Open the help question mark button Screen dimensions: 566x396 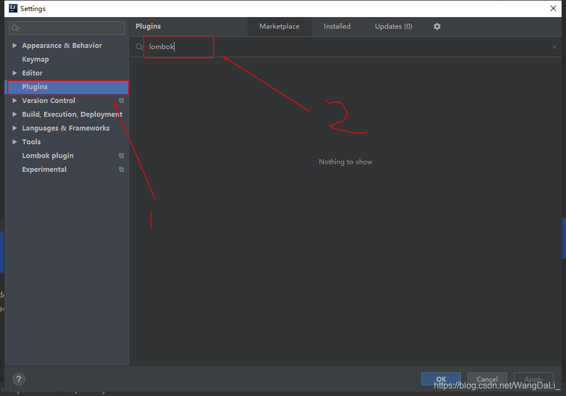19,379
